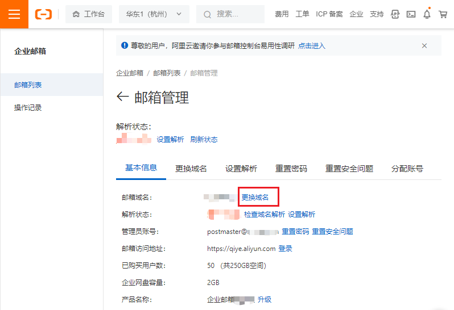
Task: Expand the 华东1（杭州） region dropdown
Action: pos(155,14)
